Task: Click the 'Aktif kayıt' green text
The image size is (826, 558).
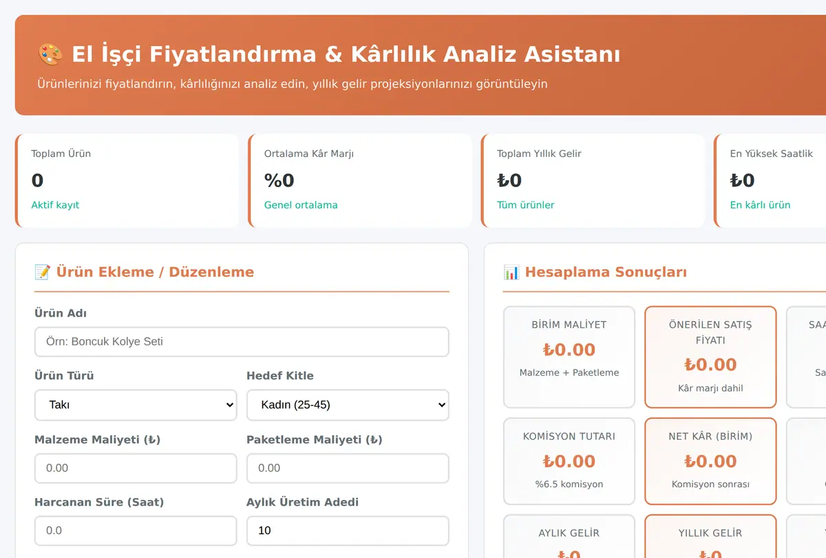Action: click(x=55, y=205)
